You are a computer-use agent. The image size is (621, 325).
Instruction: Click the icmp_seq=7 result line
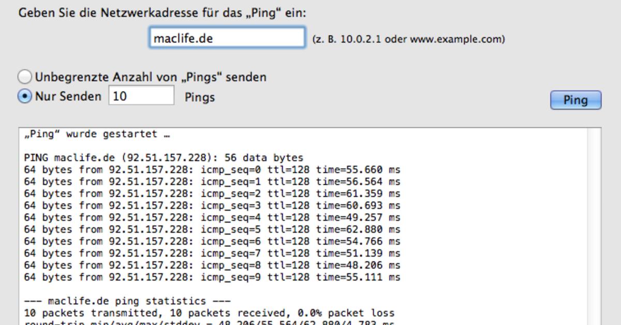pyautogui.click(x=212, y=254)
